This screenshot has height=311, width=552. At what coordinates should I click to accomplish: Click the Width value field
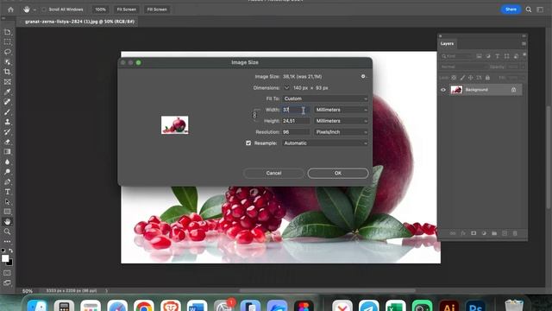click(x=296, y=110)
